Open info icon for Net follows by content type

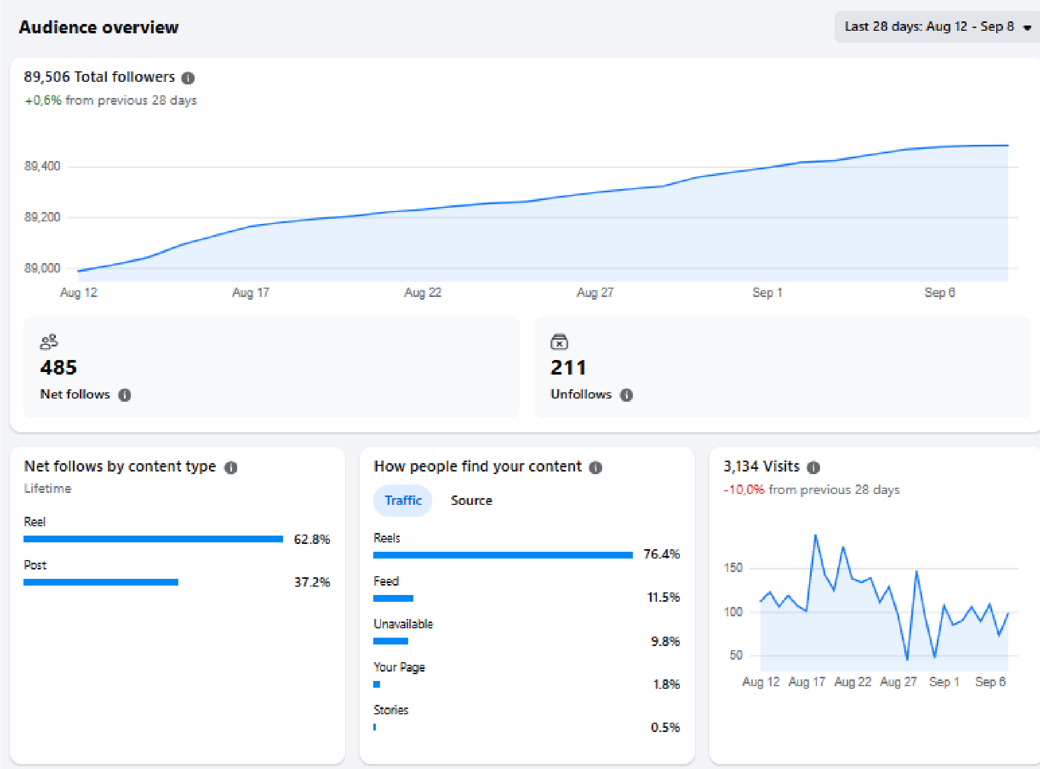pos(230,467)
